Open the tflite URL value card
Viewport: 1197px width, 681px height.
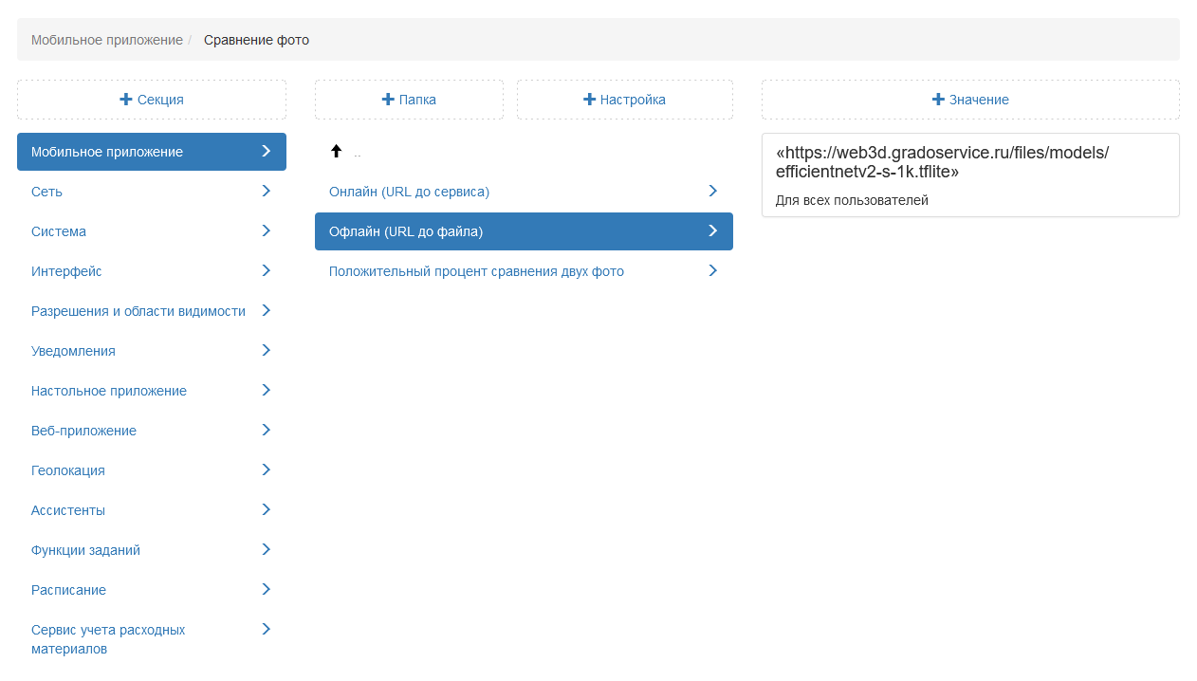(x=969, y=175)
